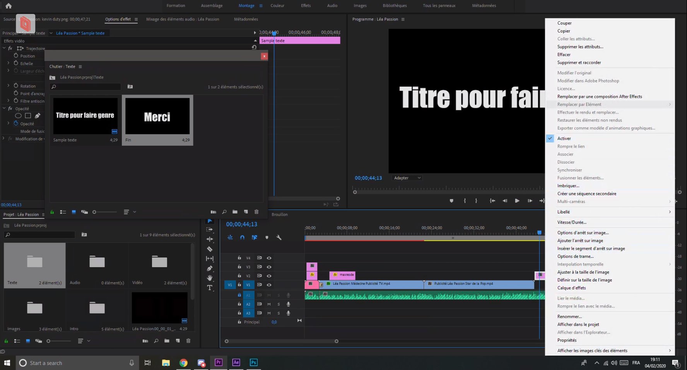Select the Razor tool in timeline toolbox
This screenshot has height=370, width=687.
[210, 249]
